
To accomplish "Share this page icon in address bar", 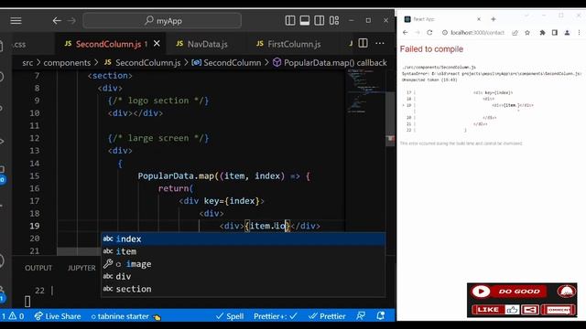I will tap(515, 33).
